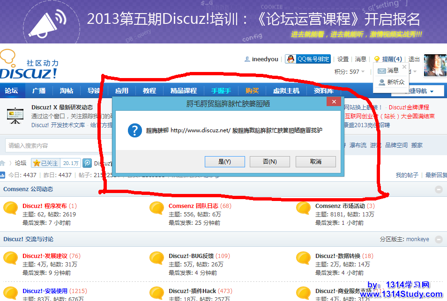Open the 广播 navigation tab
Screen dimensions: 447x301
[39, 91]
